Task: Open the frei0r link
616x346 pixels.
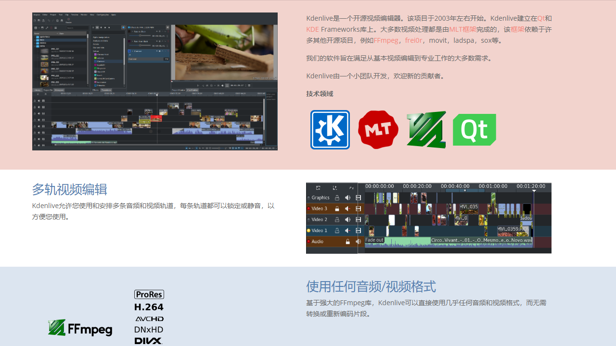Action: [414, 40]
